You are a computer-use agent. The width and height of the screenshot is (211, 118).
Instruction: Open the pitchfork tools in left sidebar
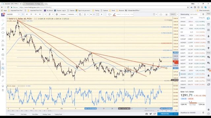[x=3, y=29]
